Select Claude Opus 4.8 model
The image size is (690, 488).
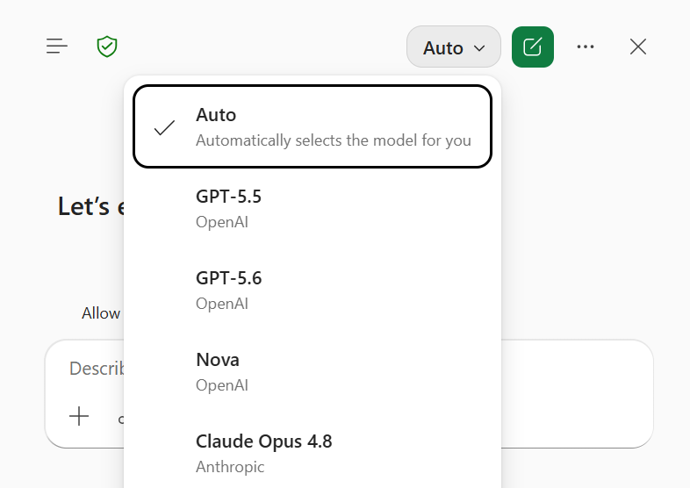313,453
